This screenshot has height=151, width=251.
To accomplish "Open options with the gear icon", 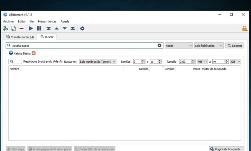I will point(82,29).
